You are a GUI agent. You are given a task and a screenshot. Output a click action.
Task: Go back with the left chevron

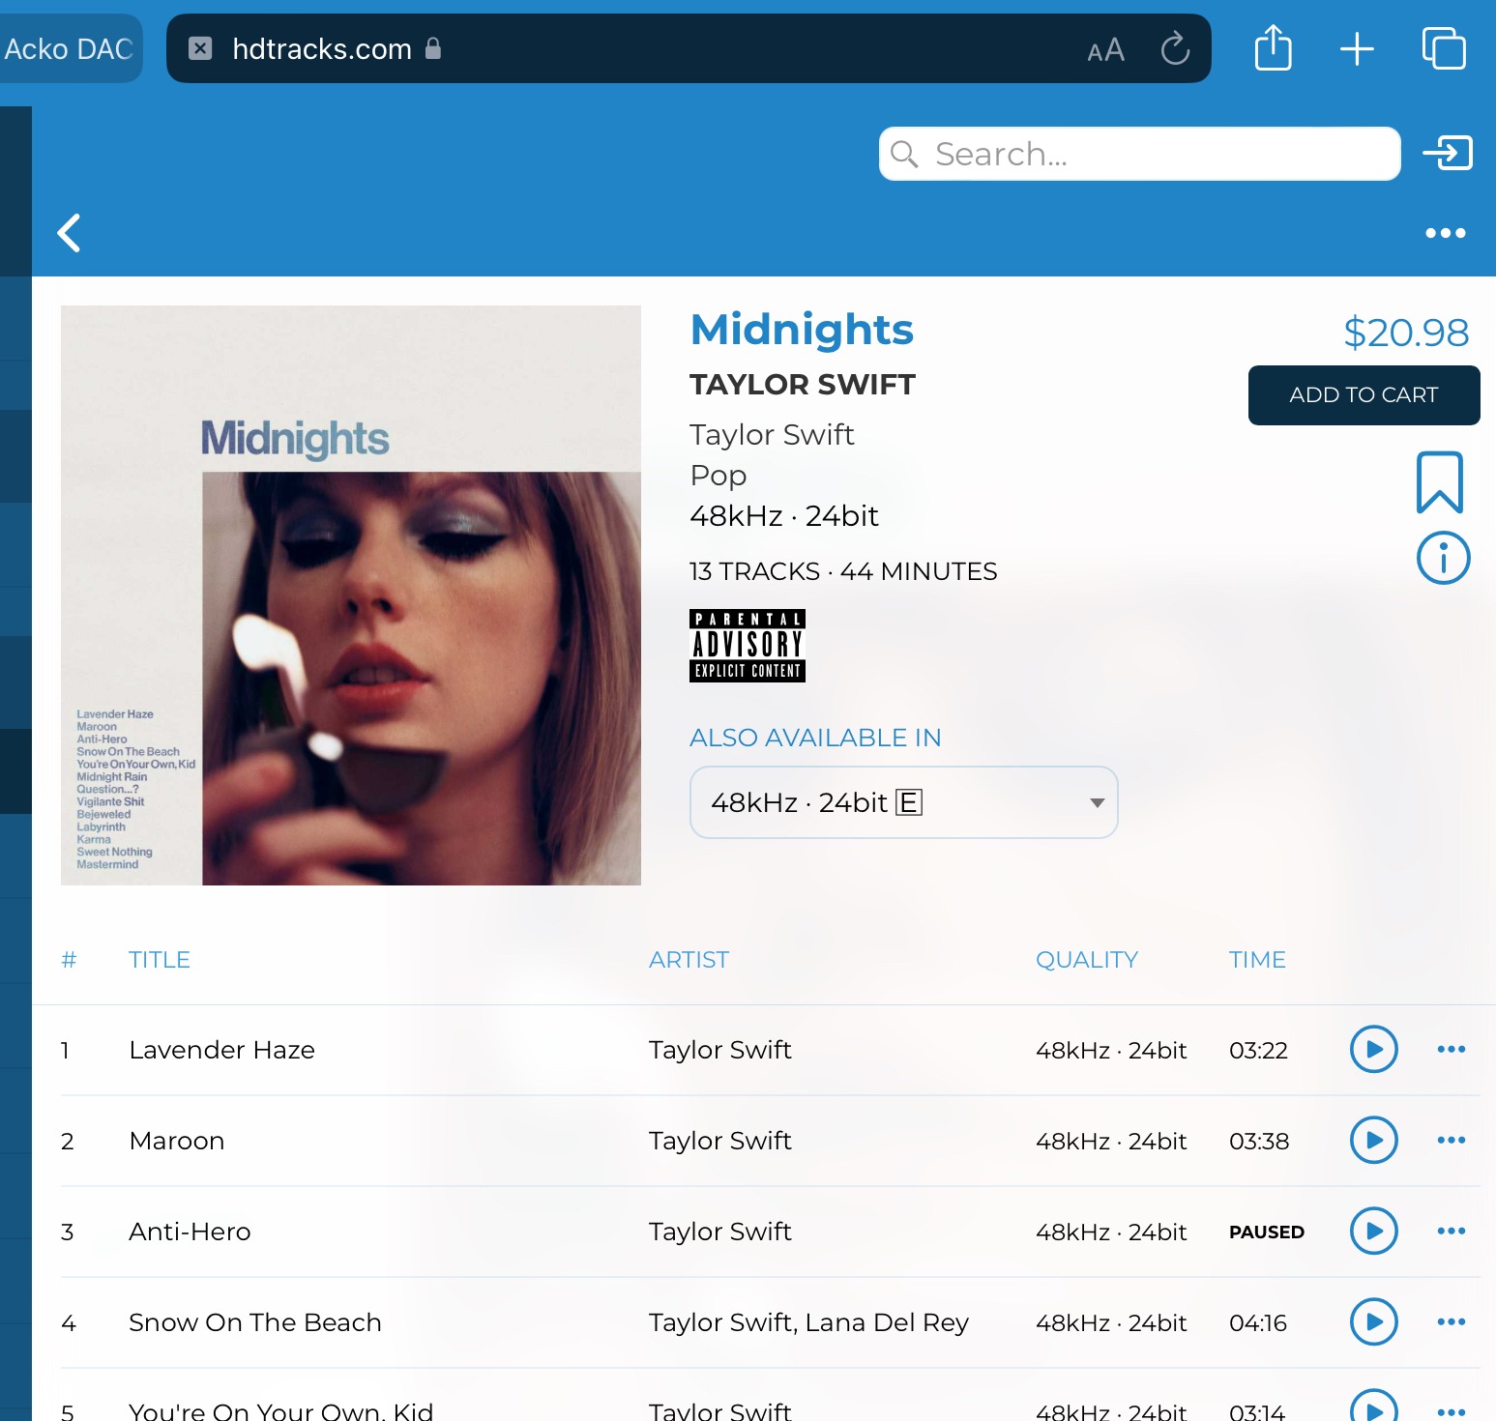[69, 233]
